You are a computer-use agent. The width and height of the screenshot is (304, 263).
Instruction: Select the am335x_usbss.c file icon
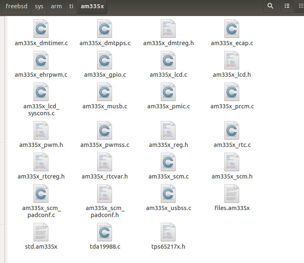[168, 194]
